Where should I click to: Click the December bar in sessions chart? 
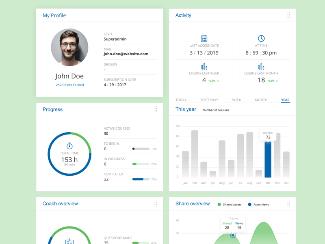tap(286, 165)
